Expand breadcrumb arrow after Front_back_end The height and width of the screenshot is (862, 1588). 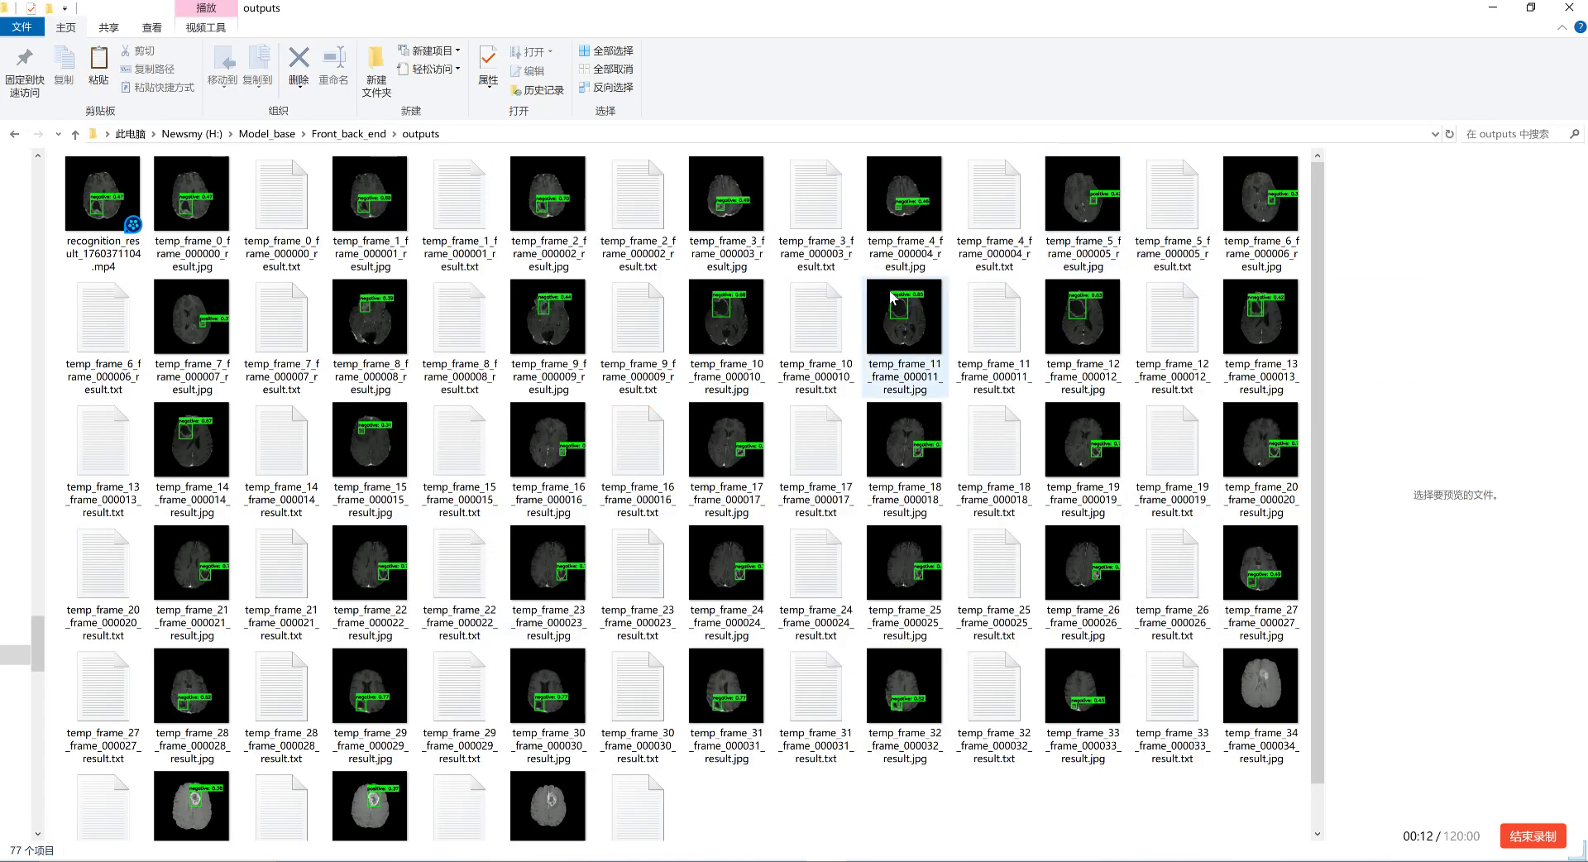click(395, 134)
